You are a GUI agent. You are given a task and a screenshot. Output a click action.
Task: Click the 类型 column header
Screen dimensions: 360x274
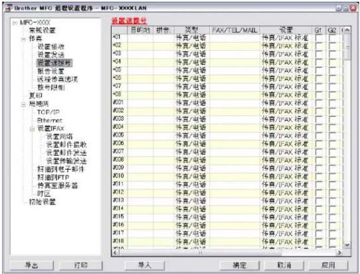192,30
